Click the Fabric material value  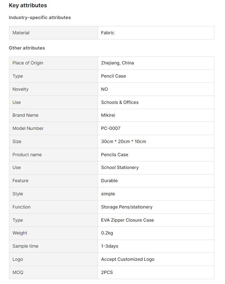pos(108,33)
